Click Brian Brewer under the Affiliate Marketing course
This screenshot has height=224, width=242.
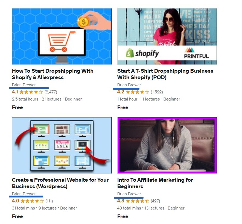[129, 194]
